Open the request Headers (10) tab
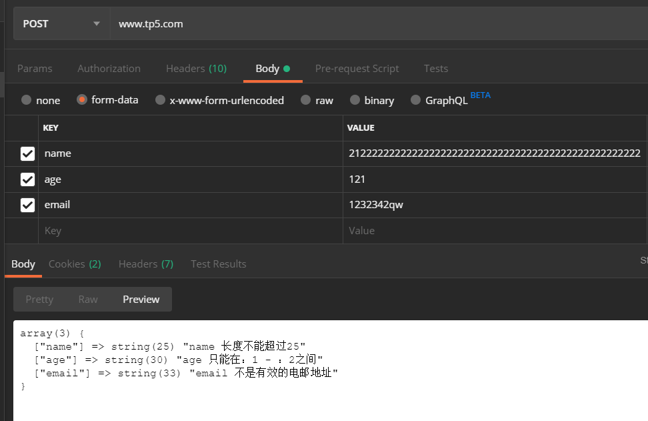648x421 pixels. pos(196,69)
